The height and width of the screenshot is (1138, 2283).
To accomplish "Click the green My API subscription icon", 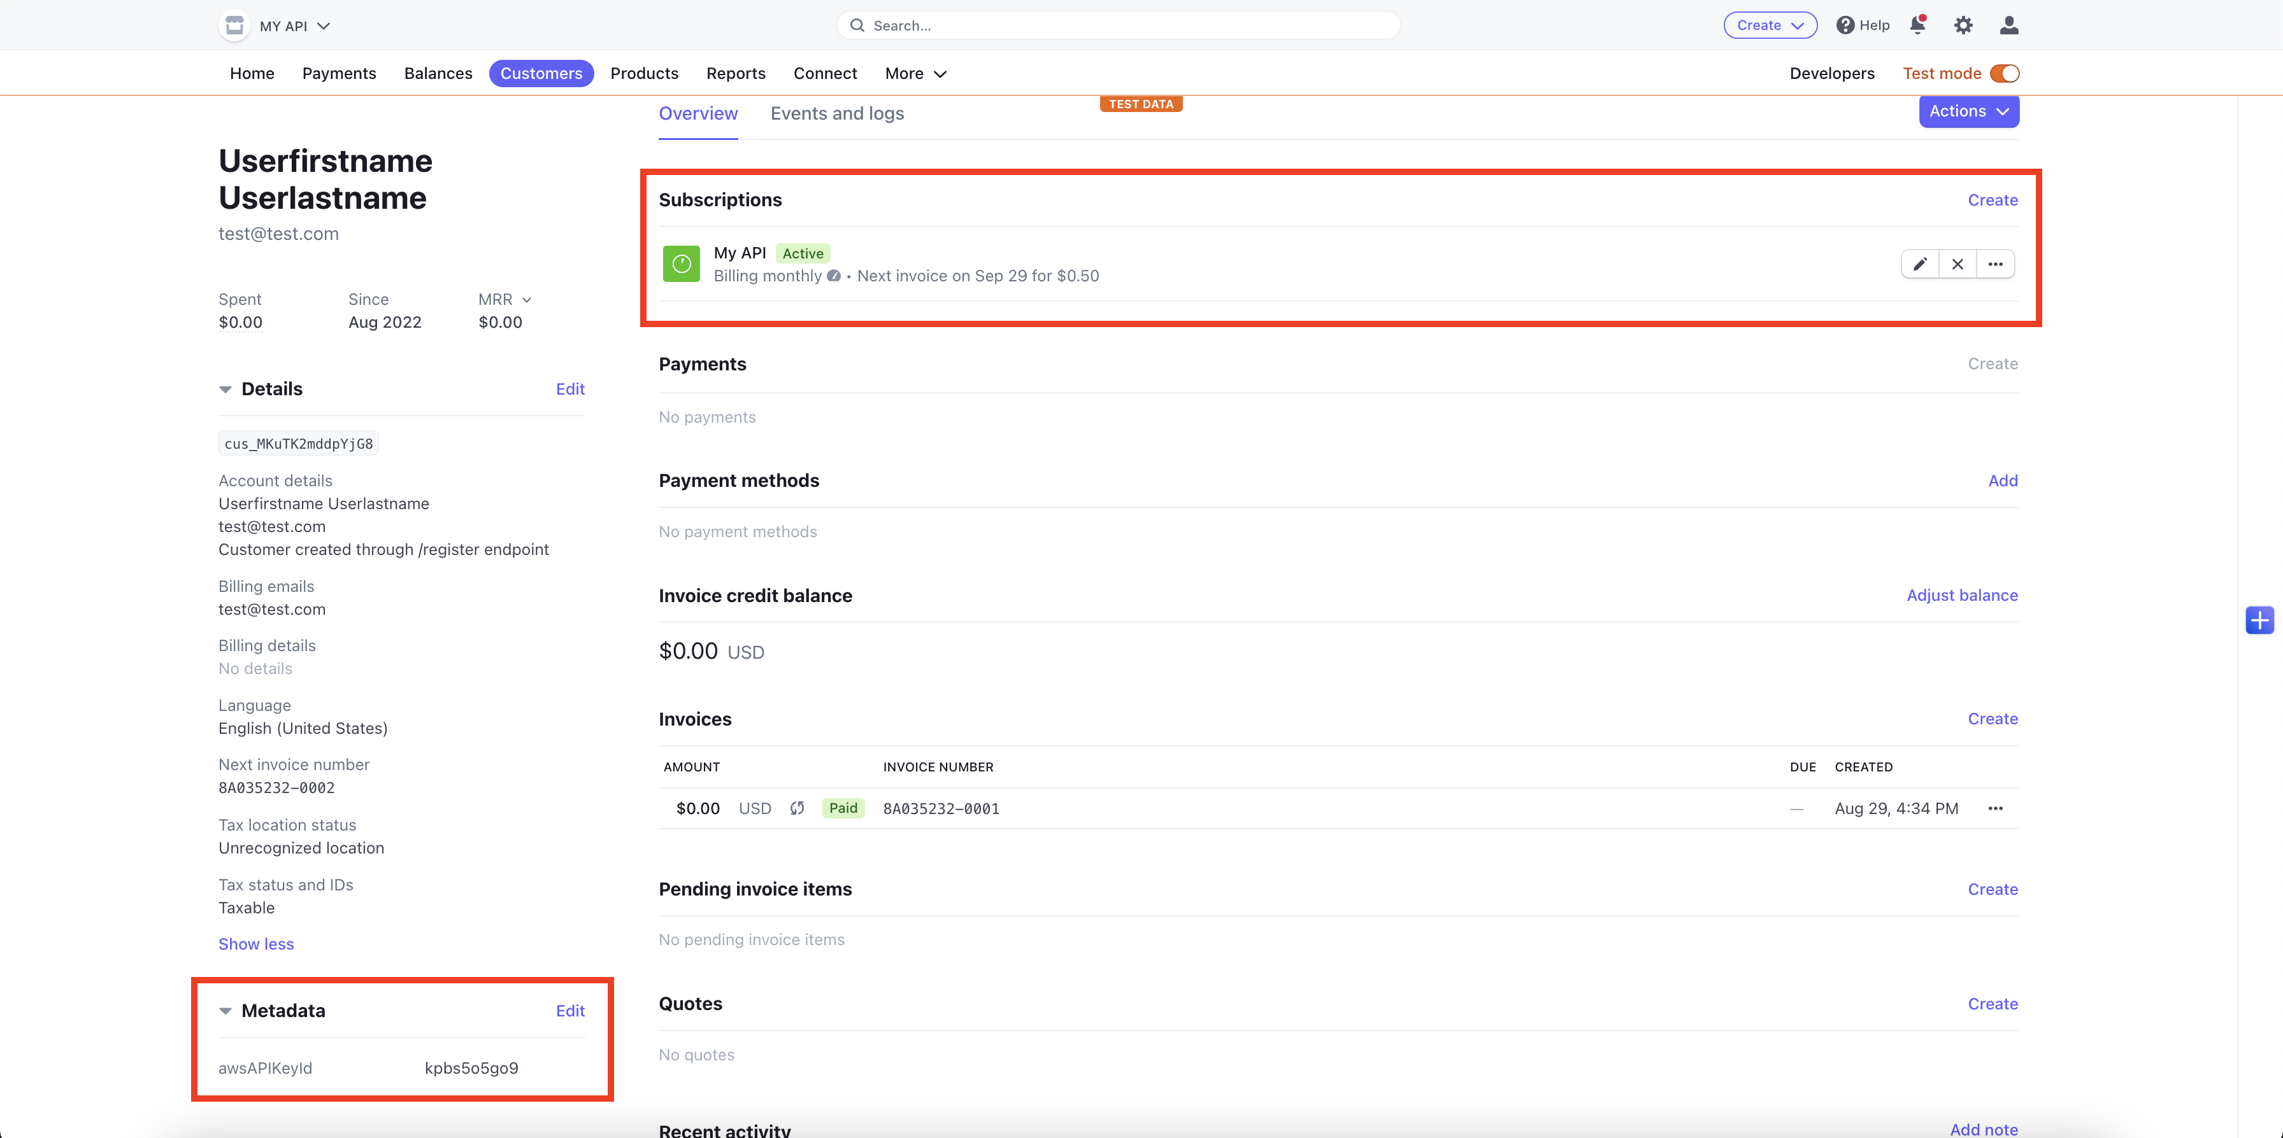I will (682, 264).
